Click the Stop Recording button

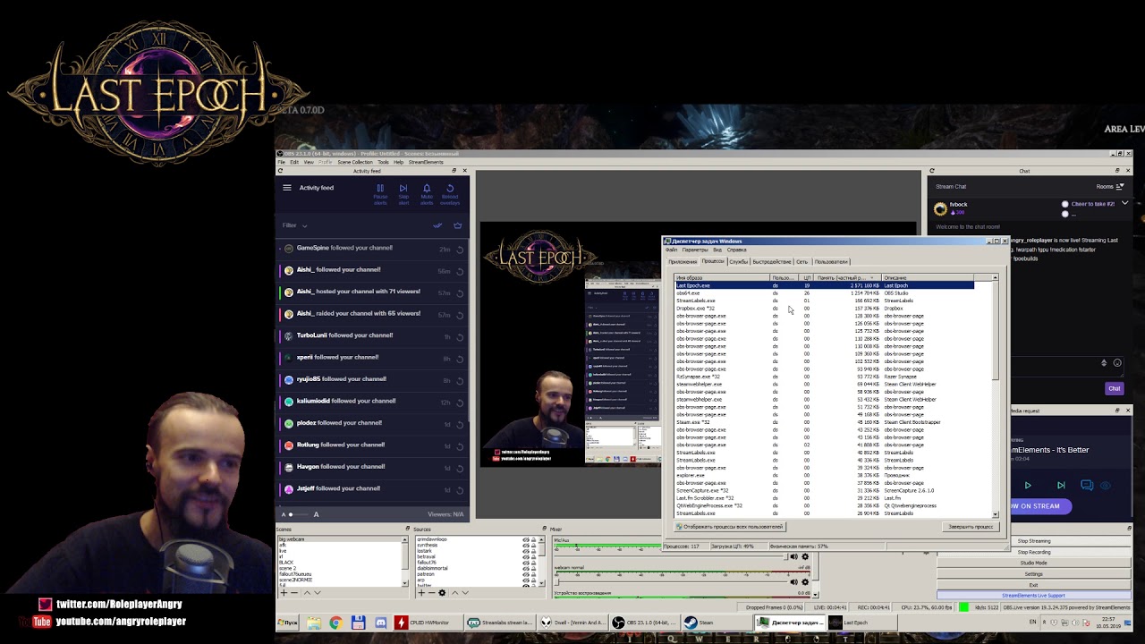pyautogui.click(x=1033, y=552)
